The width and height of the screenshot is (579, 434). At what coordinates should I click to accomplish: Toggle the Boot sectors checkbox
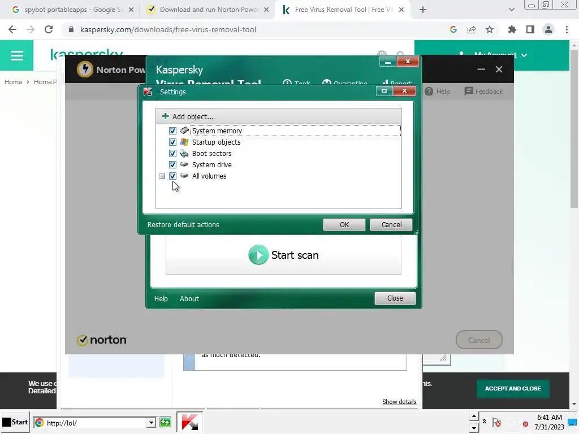tap(172, 153)
